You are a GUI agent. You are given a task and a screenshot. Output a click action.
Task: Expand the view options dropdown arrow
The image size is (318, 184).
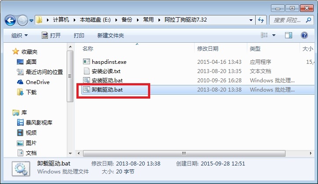pos(274,35)
